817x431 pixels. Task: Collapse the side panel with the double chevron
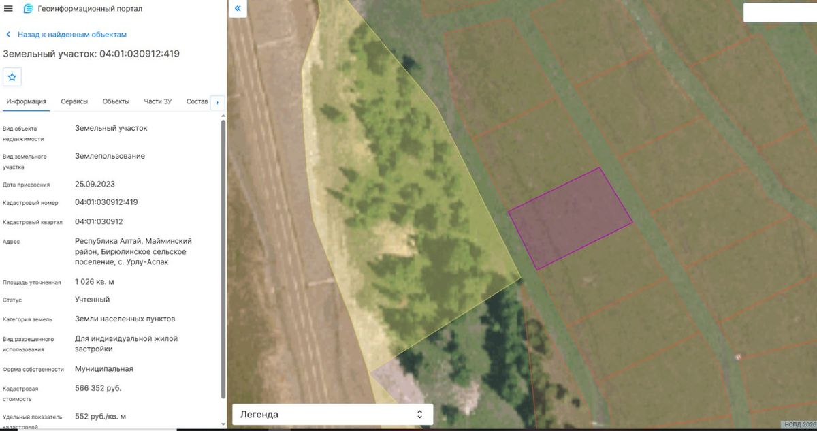point(238,9)
